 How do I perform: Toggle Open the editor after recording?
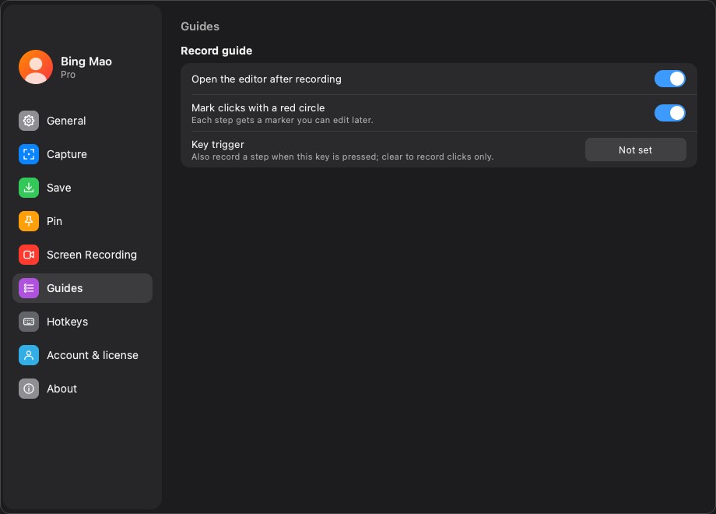670,79
